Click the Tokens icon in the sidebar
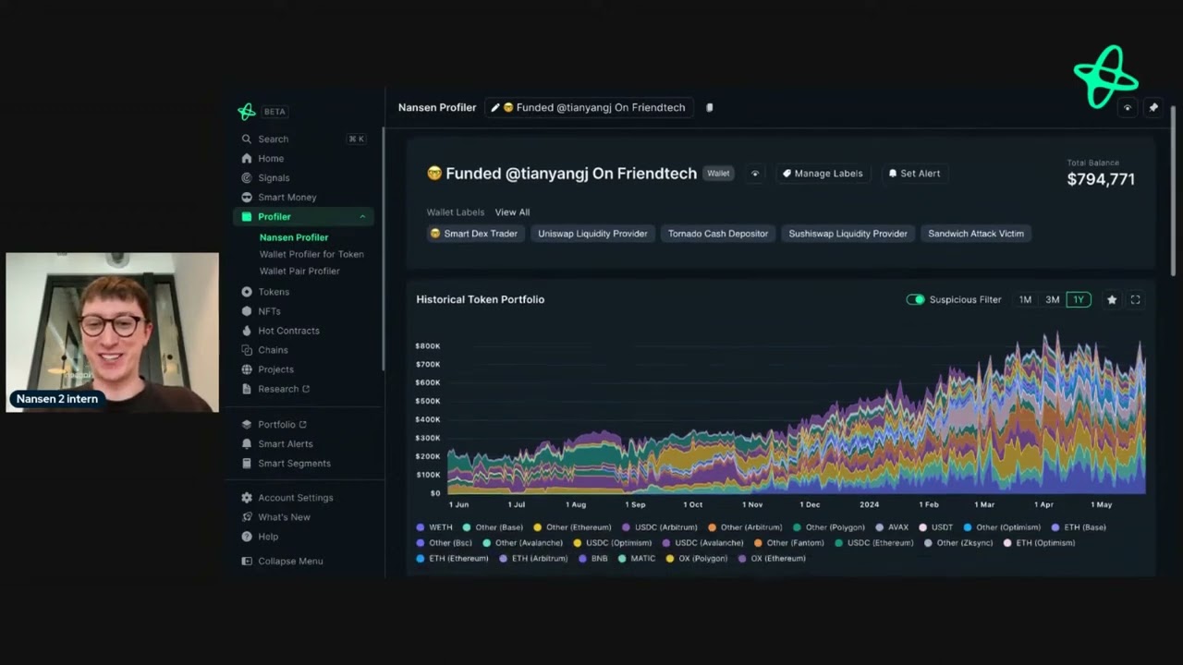Image resolution: width=1183 pixels, height=665 pixels. pyautogui.click(x=247, y=292)
